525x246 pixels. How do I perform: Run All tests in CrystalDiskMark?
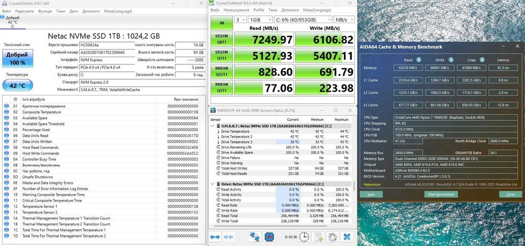[222, 23]
